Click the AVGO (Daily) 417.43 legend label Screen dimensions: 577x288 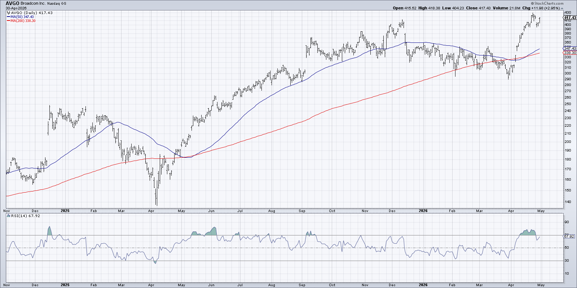(32, 13)
